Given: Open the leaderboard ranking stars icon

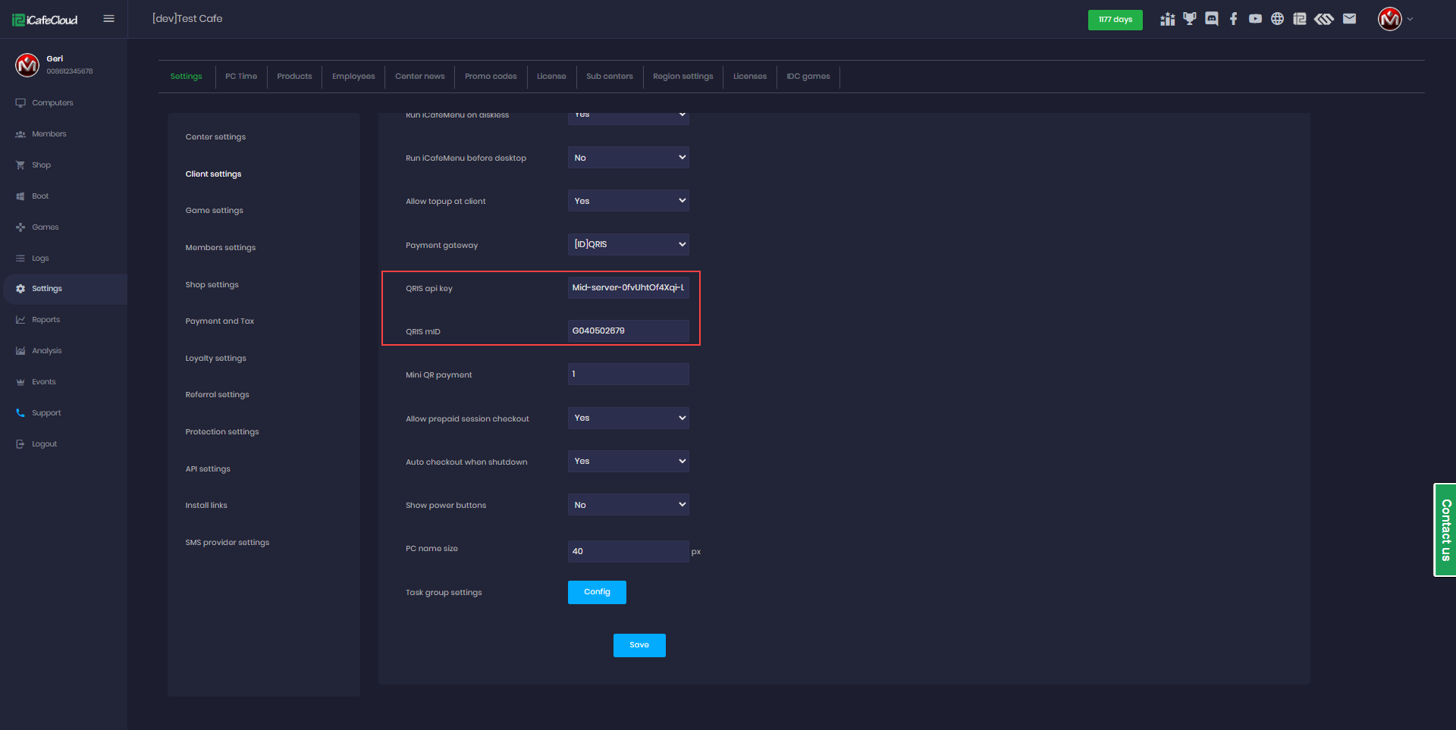Looking at the screenshot, I should pos(1167,19).
